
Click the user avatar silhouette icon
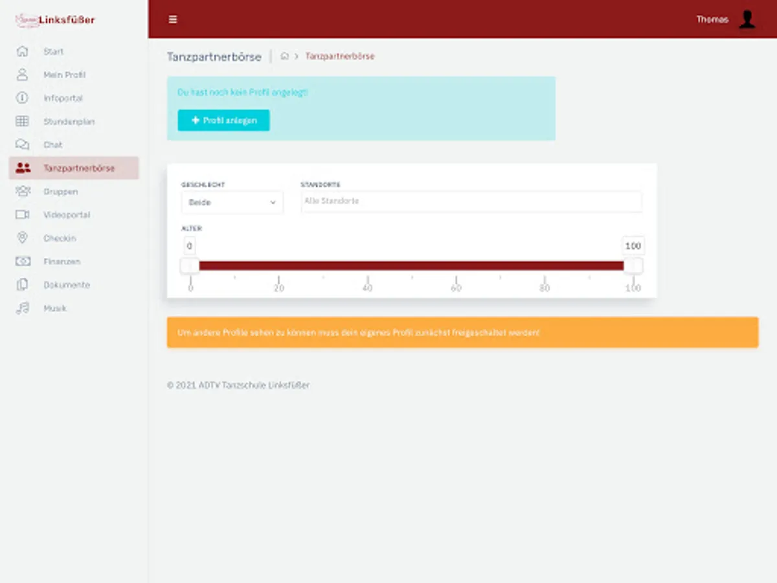coord(747,19)
